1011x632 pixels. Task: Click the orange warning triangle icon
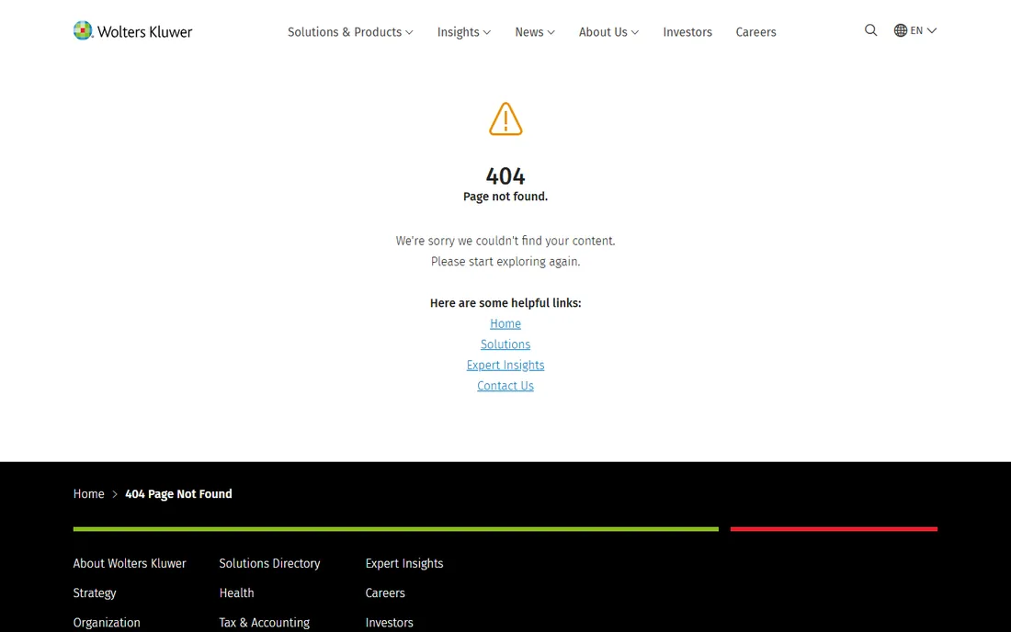(x=505, y=119)
